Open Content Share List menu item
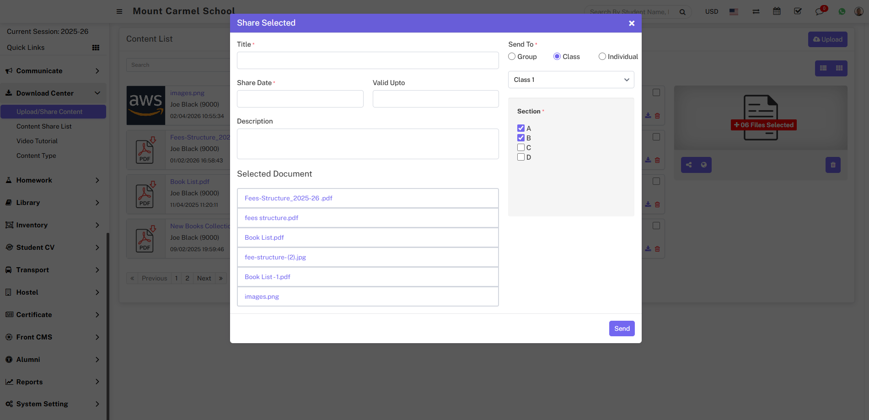Viewport: 869px width, 420px height. [x=44, y=126]
